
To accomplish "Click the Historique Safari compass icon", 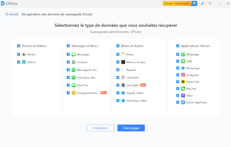I will coord(123,101).
